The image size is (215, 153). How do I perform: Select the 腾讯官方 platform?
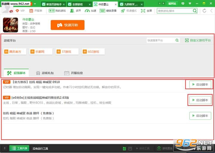pyautogui.click(x=15, y=52)
